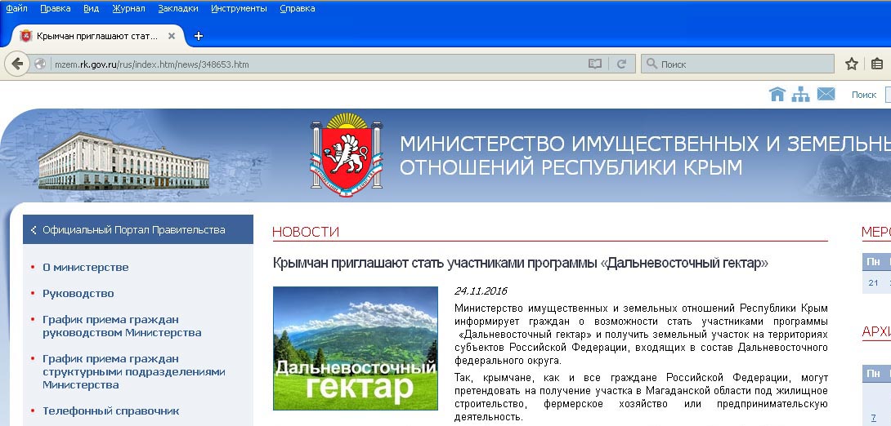Click the article date 24.11.2016
This screenshot has width=891, height=426.
pyautogui.click(x=481, y=291)
